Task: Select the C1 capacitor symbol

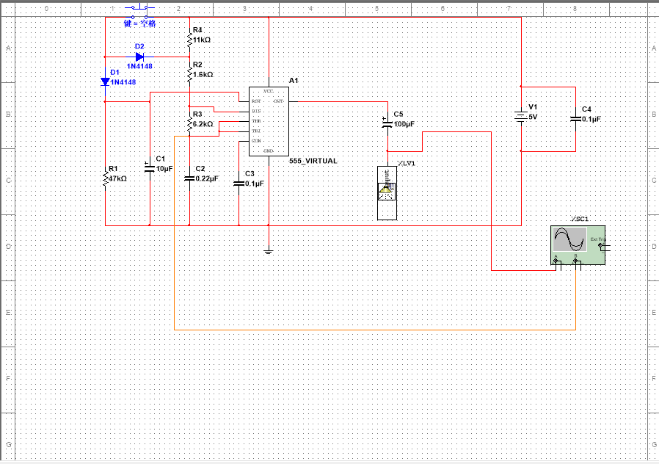Action: pos(150,169)
